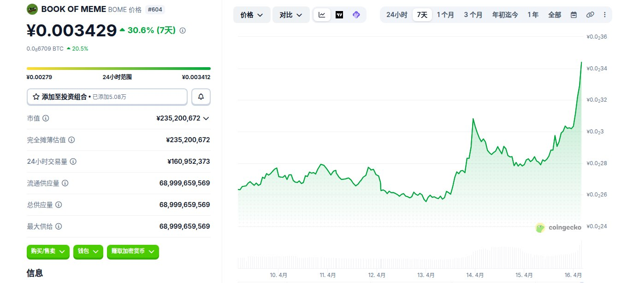The image size is (627, 283).
Task: Click the 10. 4月 date axis label
Action: [278, 275]
